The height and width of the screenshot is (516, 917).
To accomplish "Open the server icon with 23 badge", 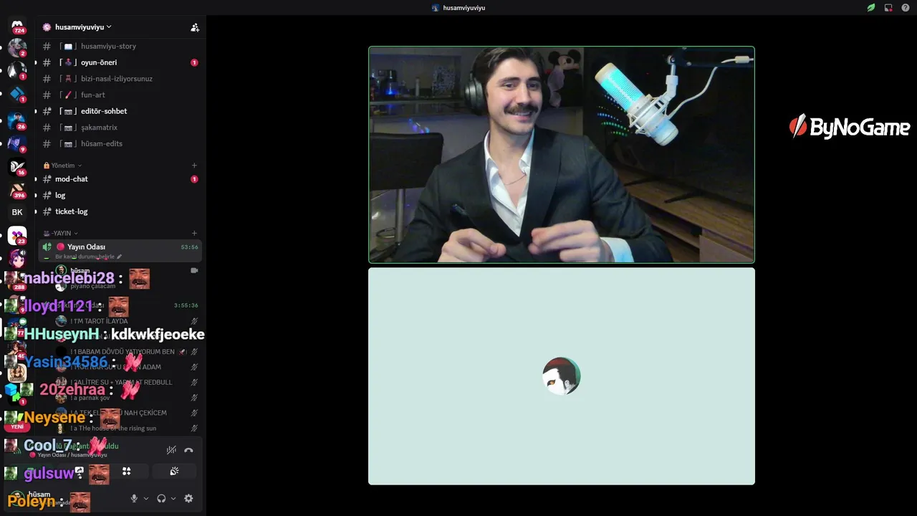I will [17, 235].
